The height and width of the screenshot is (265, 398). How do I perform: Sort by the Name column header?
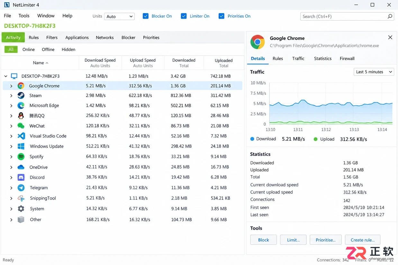[41, 63]
